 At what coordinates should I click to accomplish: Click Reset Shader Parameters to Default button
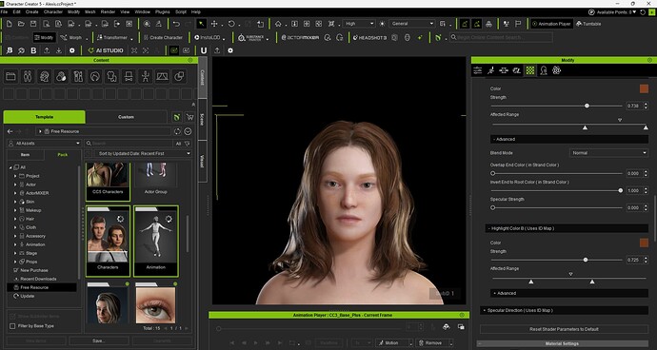click(564, 329)
